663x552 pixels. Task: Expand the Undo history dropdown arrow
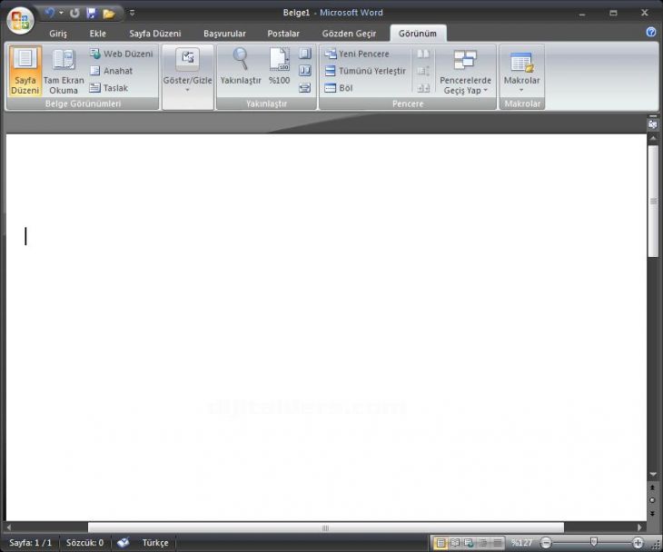click(62, 13)
